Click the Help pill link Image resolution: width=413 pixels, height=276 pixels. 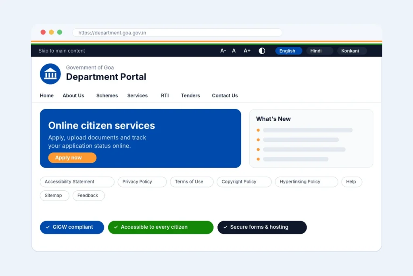click(x=352, y=182)
